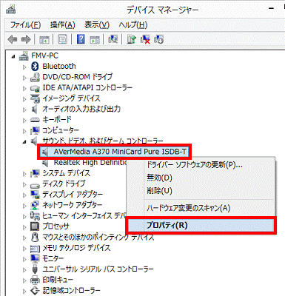This screenshot has height=296, width=285.
Task: Minimize the デバイス マネージャー window
Action: tap(272, 10)
